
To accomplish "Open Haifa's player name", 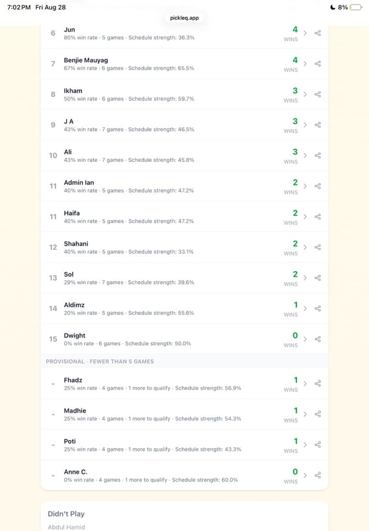I will pyautogui.click(x=72, y=213).
